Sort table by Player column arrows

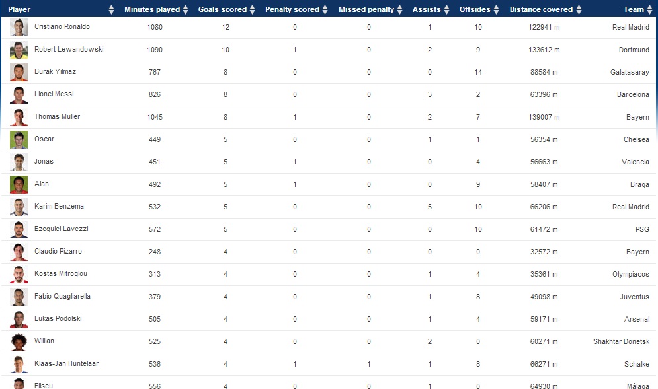(111, 9)
